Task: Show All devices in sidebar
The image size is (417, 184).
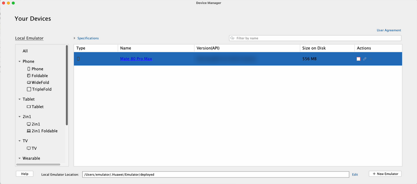Action: (x=25, y=51)
